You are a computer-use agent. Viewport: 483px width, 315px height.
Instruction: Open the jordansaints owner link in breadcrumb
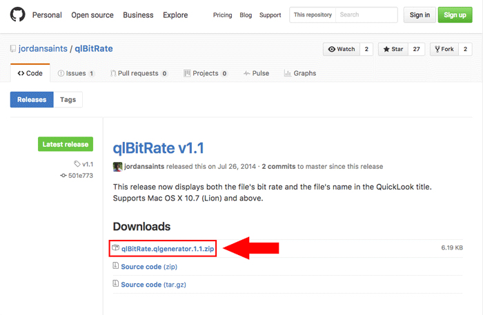(43, 49)
